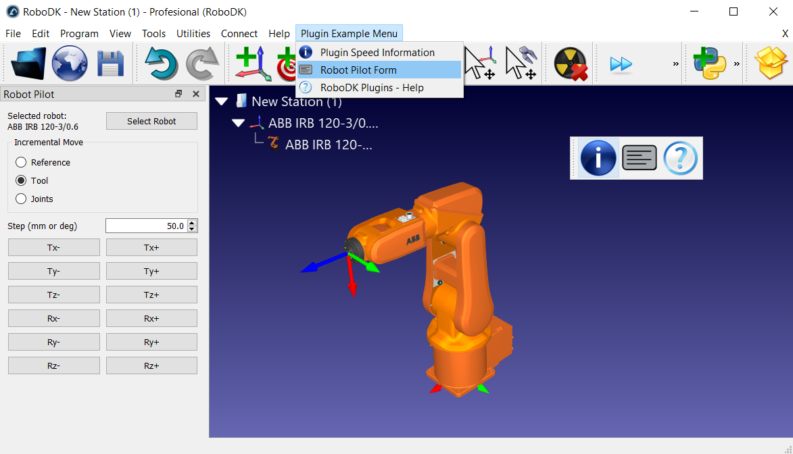The width and height of the screenshot is (793, 454).
Task: Collapse the ABB IRB 120 reference frame node
Action: [238, 123]
